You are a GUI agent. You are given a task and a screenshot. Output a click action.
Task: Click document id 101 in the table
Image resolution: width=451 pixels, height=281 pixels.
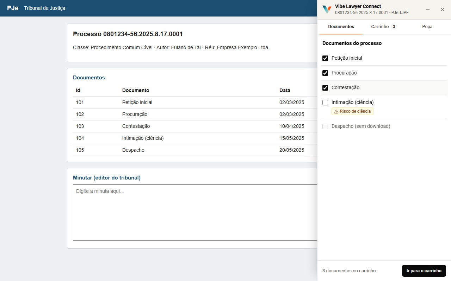[80, 103]
